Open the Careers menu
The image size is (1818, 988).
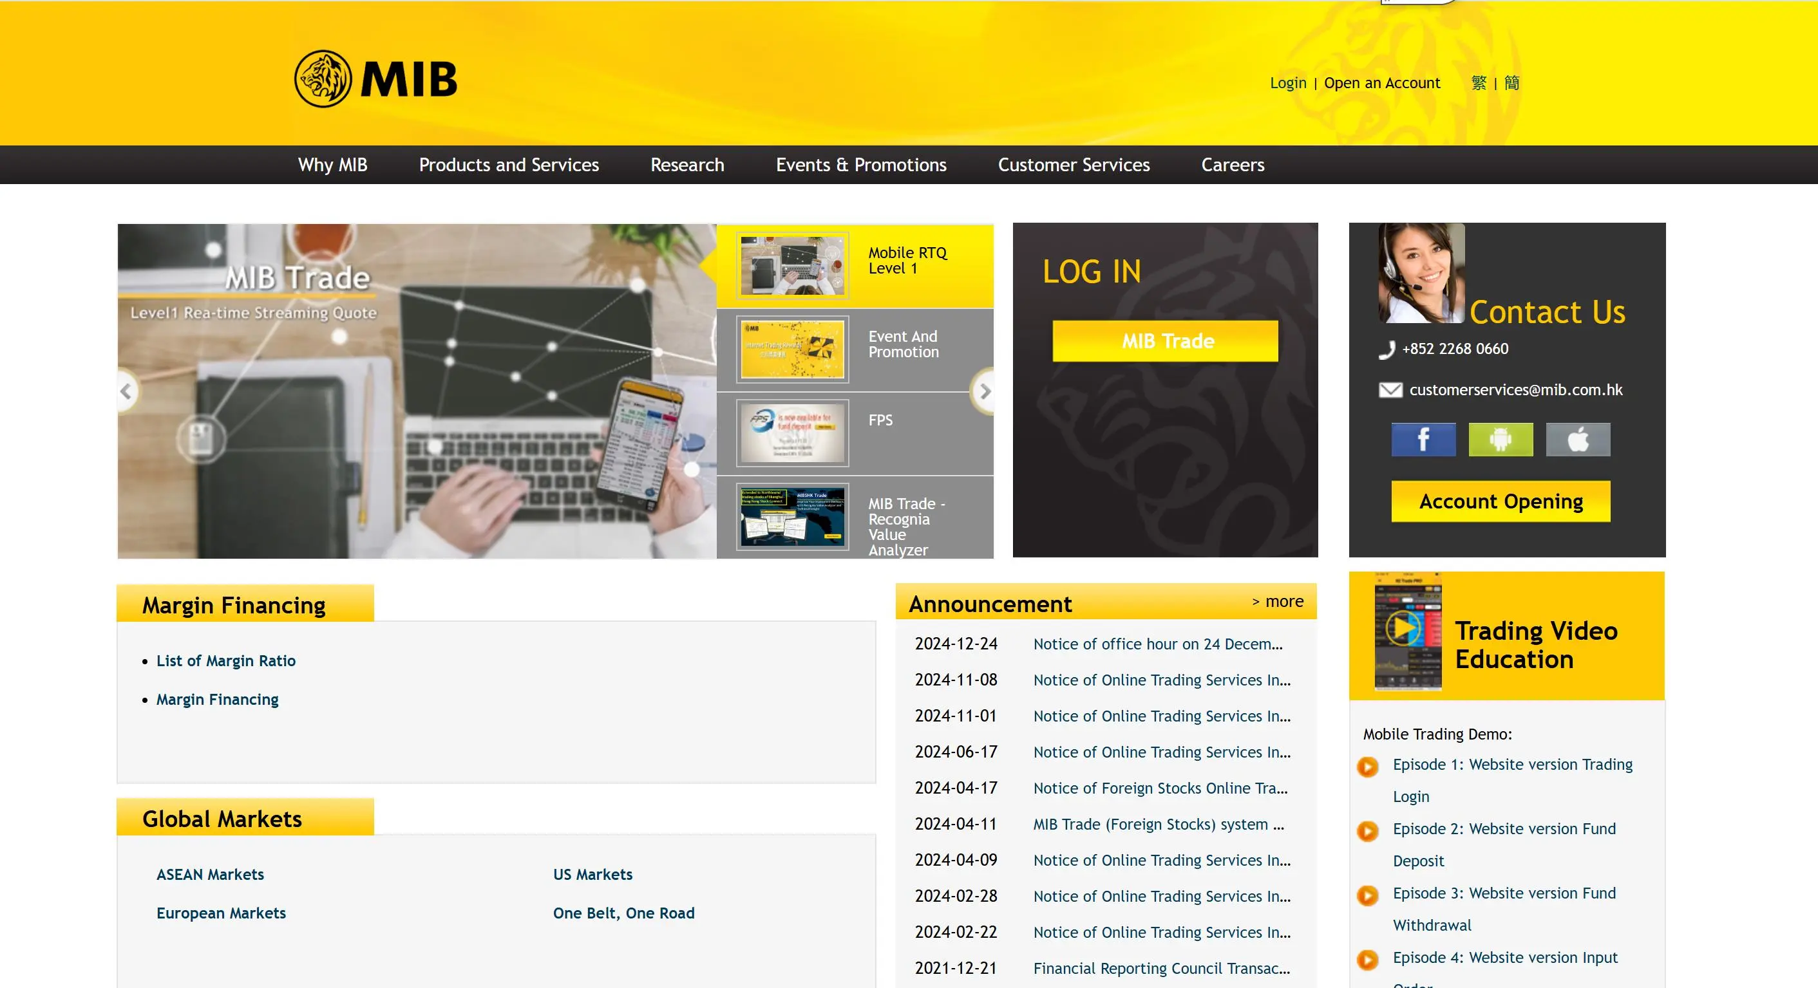point(1233,165)
